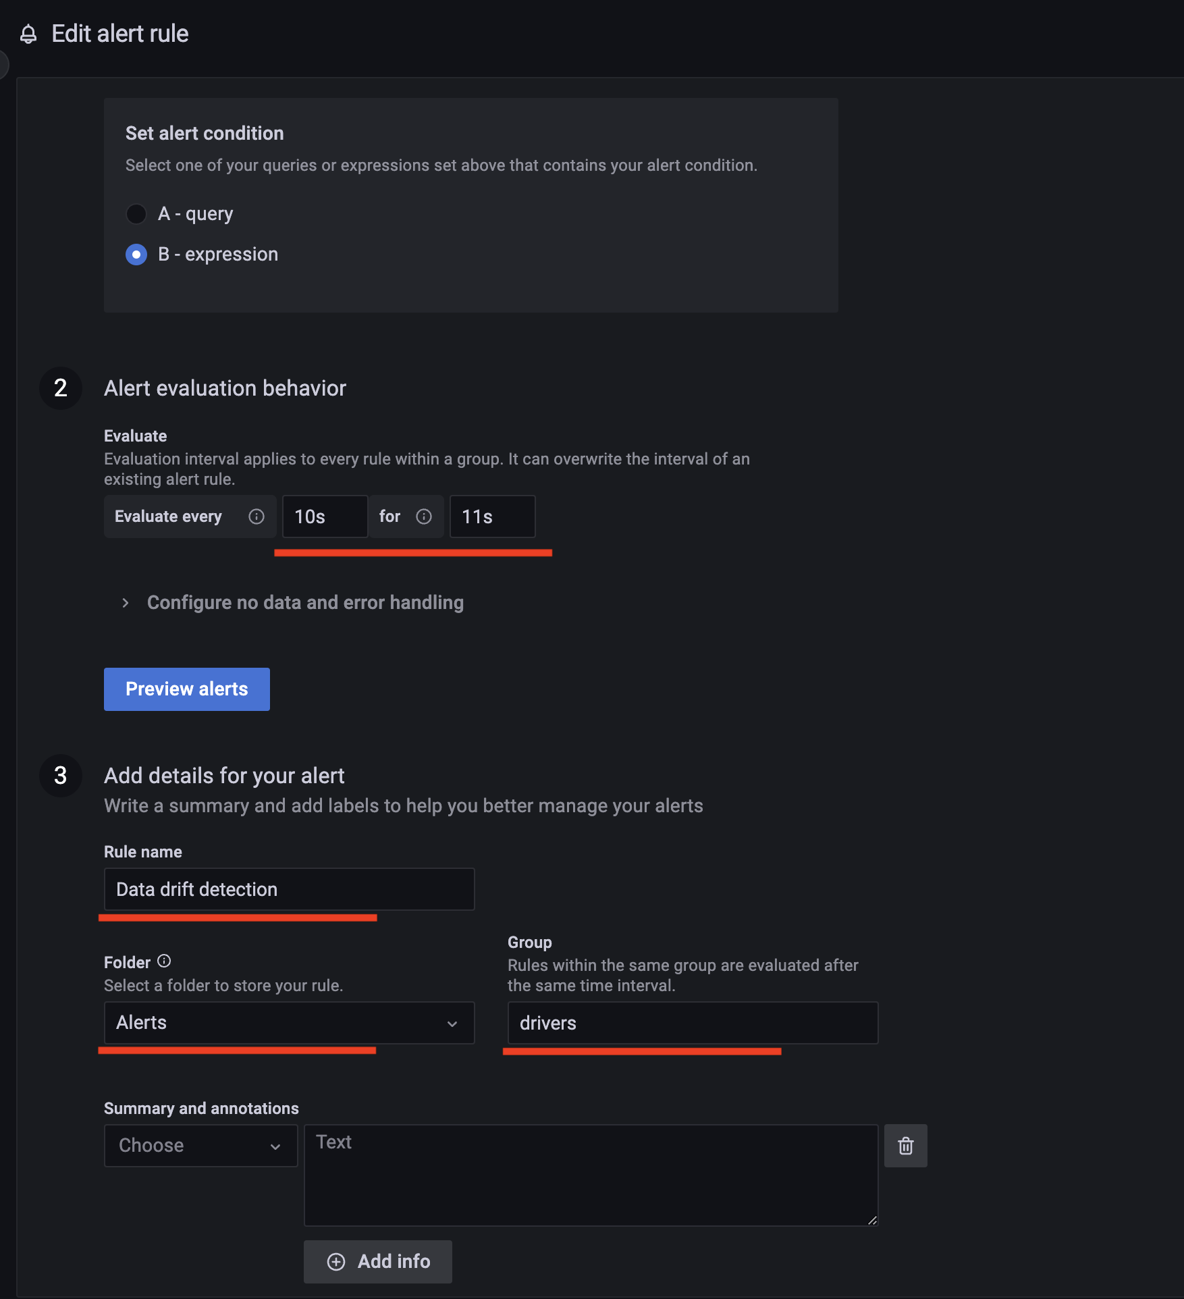Viewport: 1184px width, 1299px height.
Task: Select the B - expression radio button
Action: [x=136, y=255]
